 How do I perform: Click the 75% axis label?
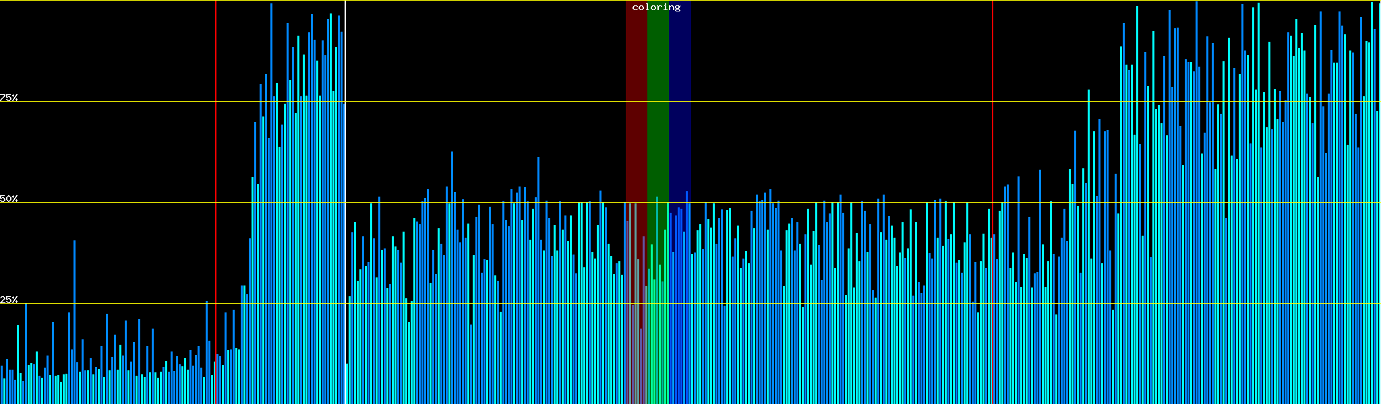(x=9, y=98)
